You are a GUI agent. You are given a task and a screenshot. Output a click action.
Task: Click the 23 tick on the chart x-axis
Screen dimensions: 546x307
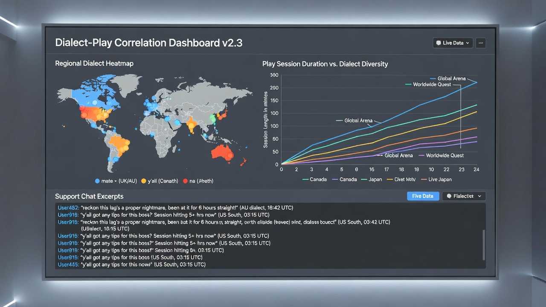point(461,170)
